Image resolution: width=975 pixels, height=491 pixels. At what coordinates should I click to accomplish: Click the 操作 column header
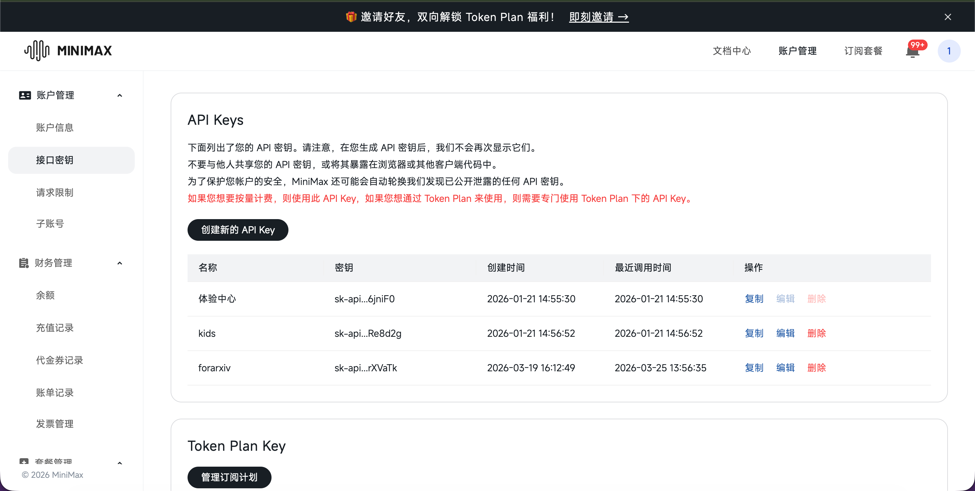[753, 267]
